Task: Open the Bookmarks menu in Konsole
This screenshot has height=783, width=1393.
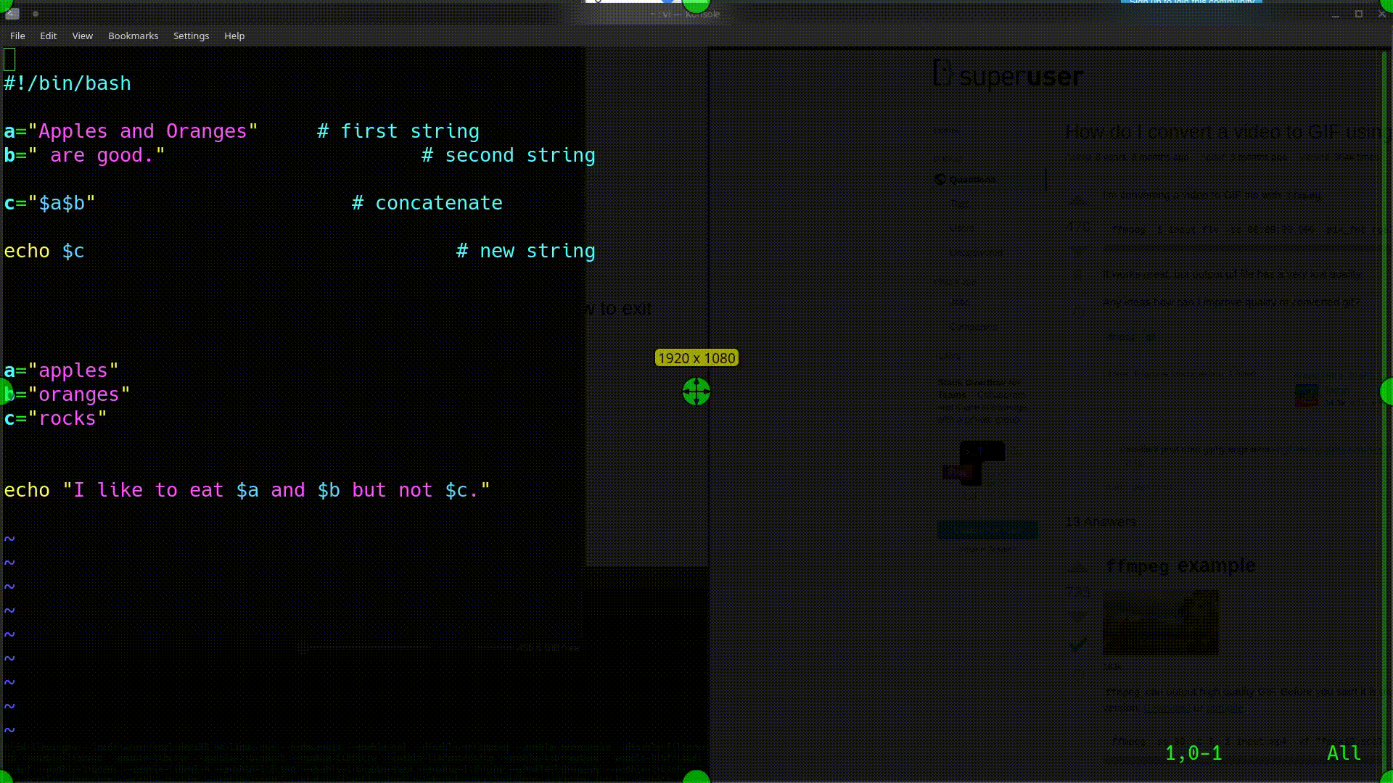Action: (x=133, y=36)
